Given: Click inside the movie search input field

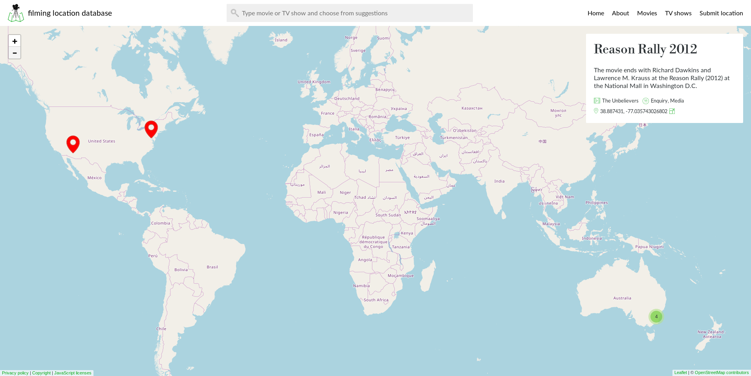Looking at the screenshot, I should tap(350, 13).
